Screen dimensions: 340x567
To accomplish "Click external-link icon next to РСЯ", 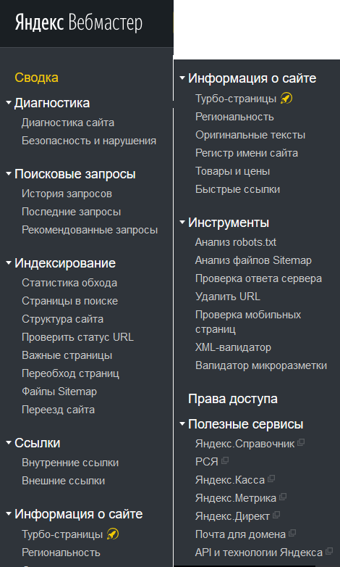I will pyautogui.click(x=224, y=460).
